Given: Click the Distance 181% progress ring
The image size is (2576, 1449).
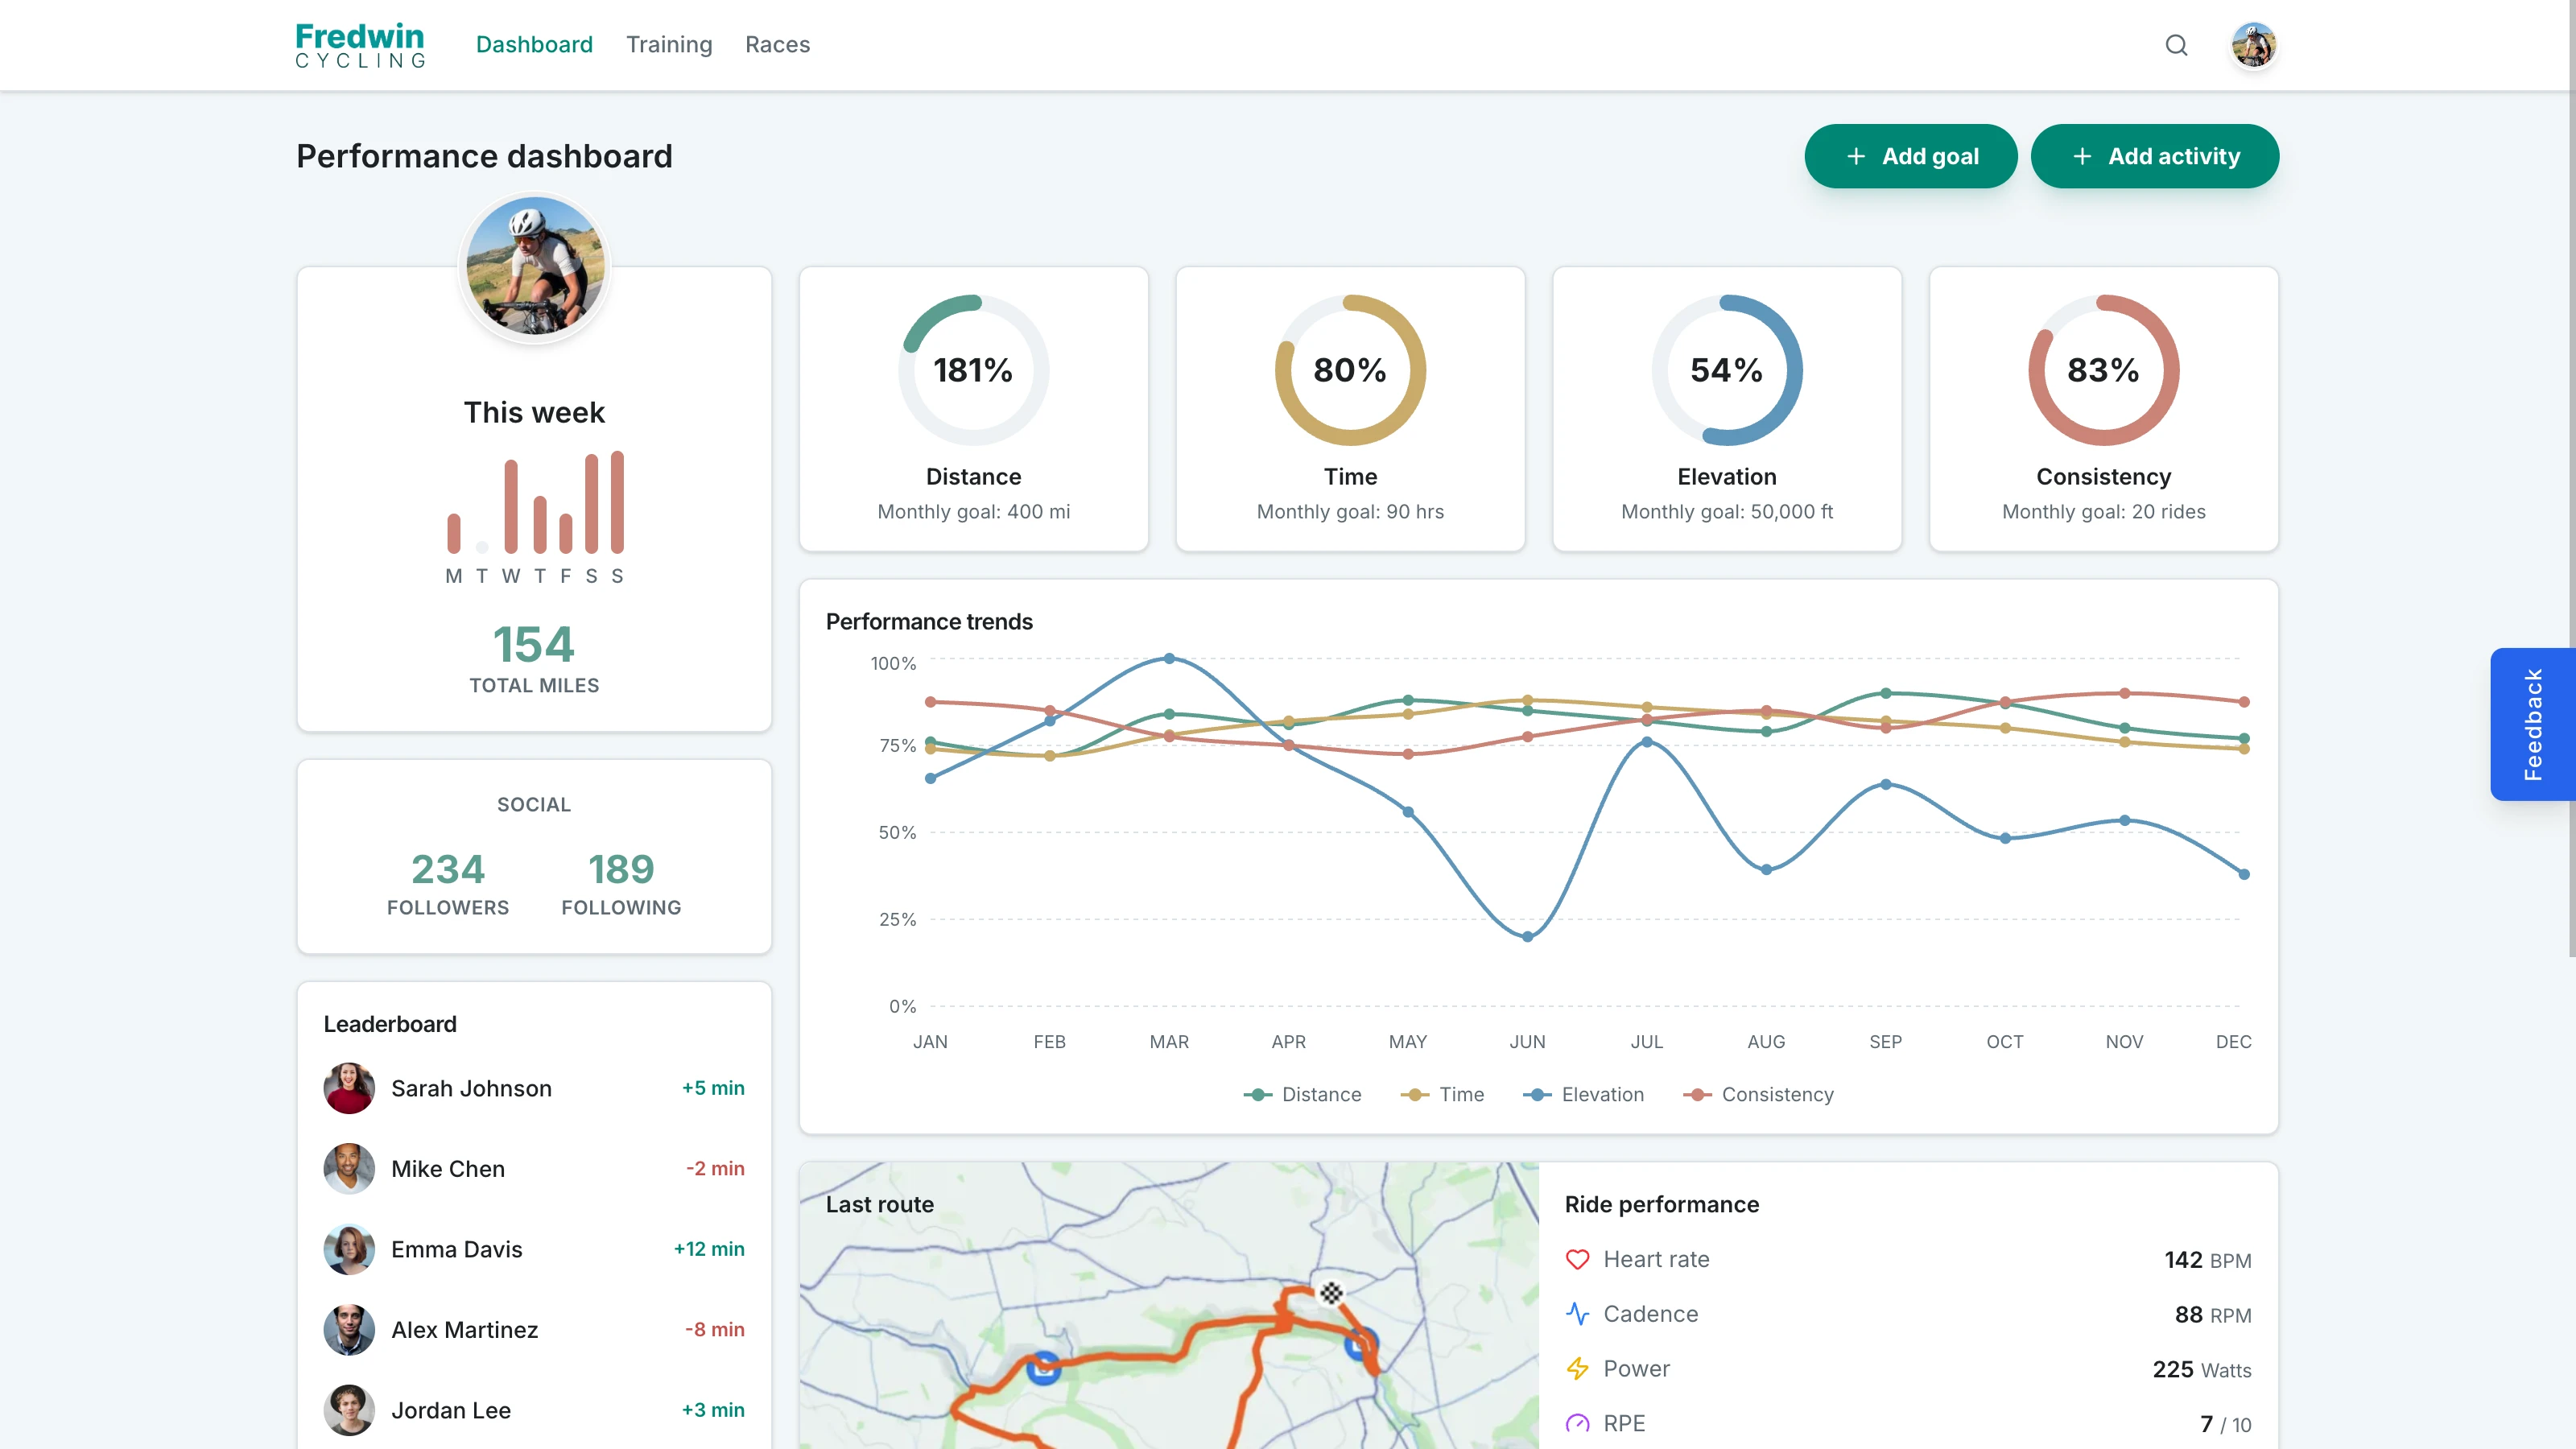Looking at the screenshot, I should pyautogui.click(x=973, y=370).
